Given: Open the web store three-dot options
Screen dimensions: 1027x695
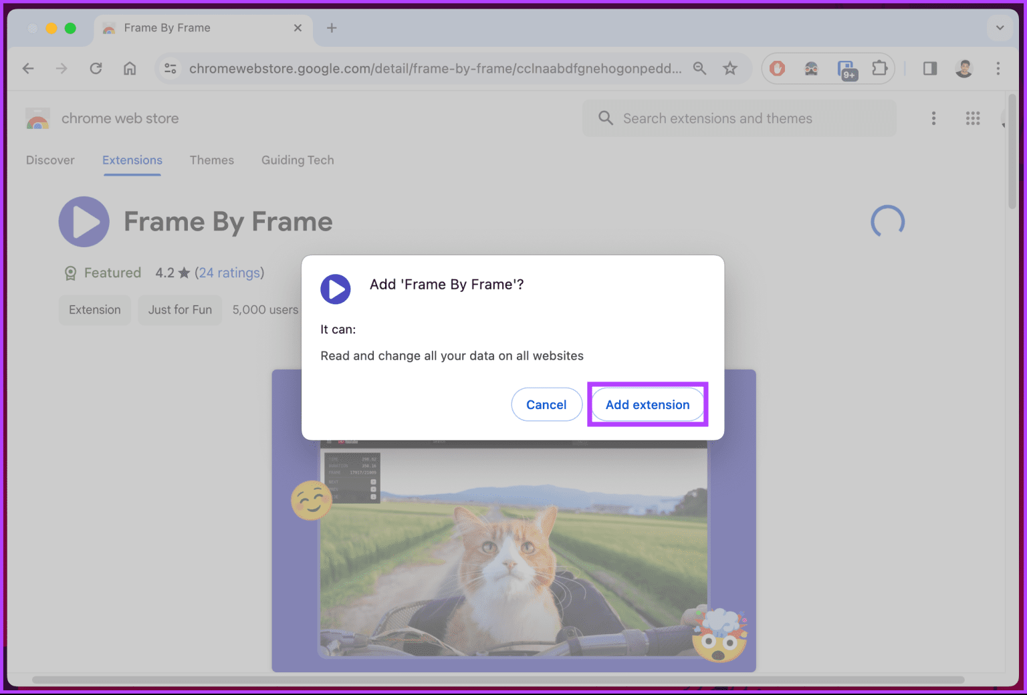Looking at the screenshot, I should (933, 118).
